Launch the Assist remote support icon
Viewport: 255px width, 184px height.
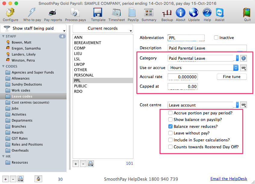click(219, 15)
